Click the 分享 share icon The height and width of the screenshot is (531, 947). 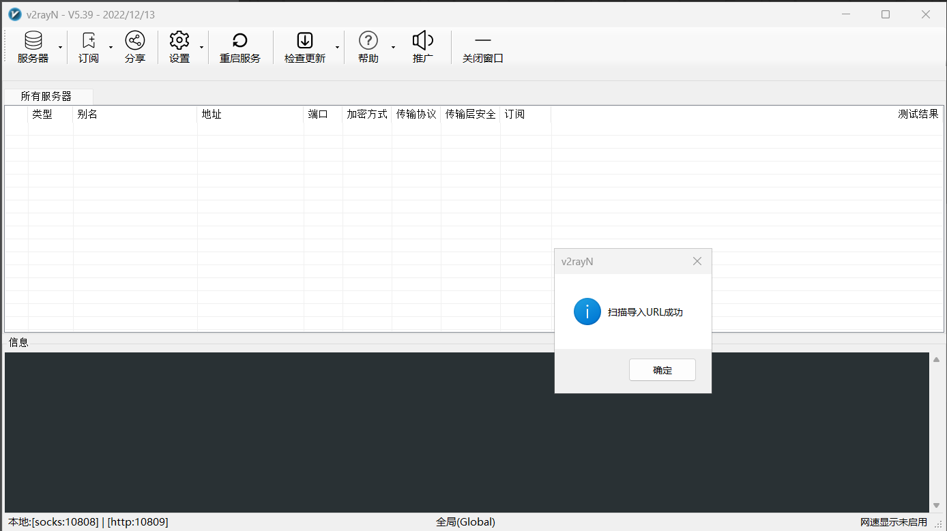click(x=135, y=41)
